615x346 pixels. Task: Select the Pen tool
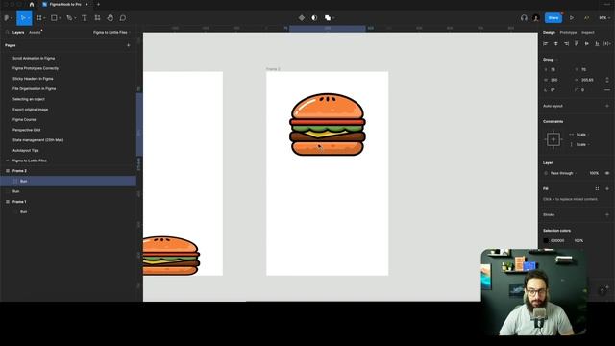pos(69,18)
